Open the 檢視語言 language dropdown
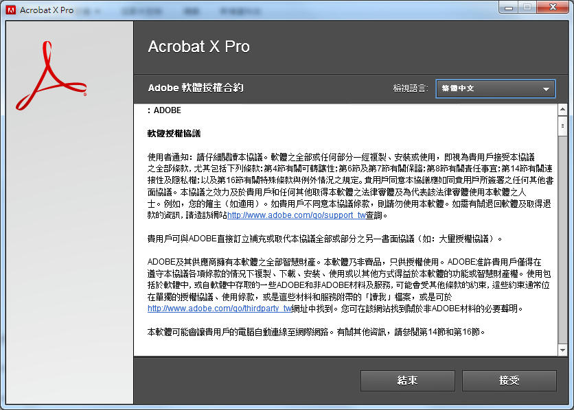This screenshot has height=410, width=574. coord(495,88)
